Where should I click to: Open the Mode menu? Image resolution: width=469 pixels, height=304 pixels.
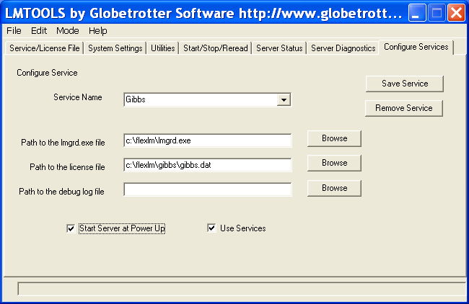(x=68, y=30)
